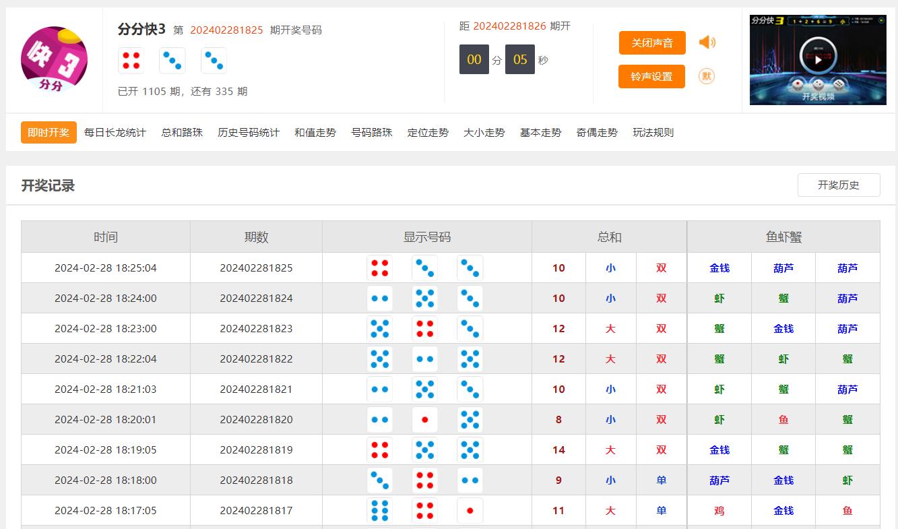Click the red four dice in header
Viewport: 898px width, 529px height.
point(131,61)
